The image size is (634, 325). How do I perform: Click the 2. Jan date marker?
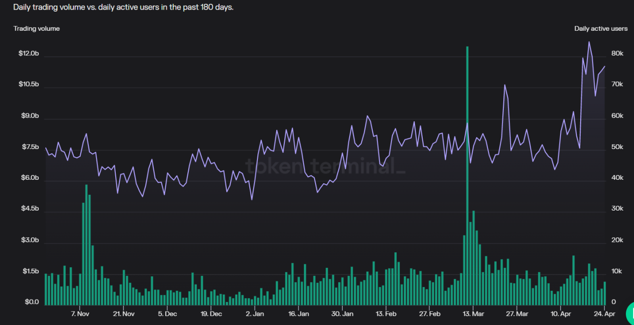(255, 314)
